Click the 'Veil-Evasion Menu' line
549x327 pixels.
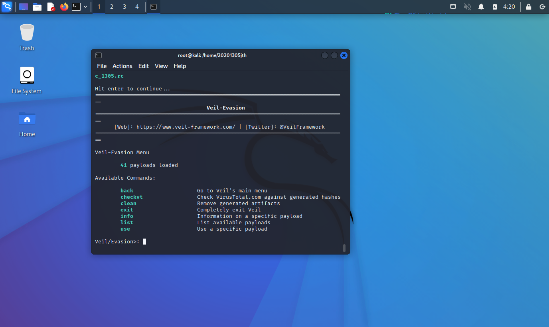tap(122, 153)
